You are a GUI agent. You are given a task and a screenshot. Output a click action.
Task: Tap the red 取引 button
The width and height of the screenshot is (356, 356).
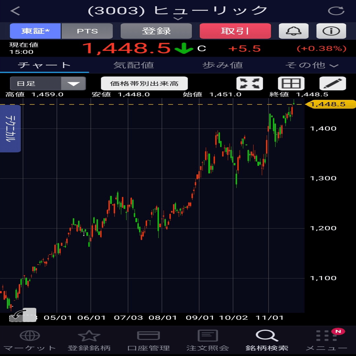point(235,31)
